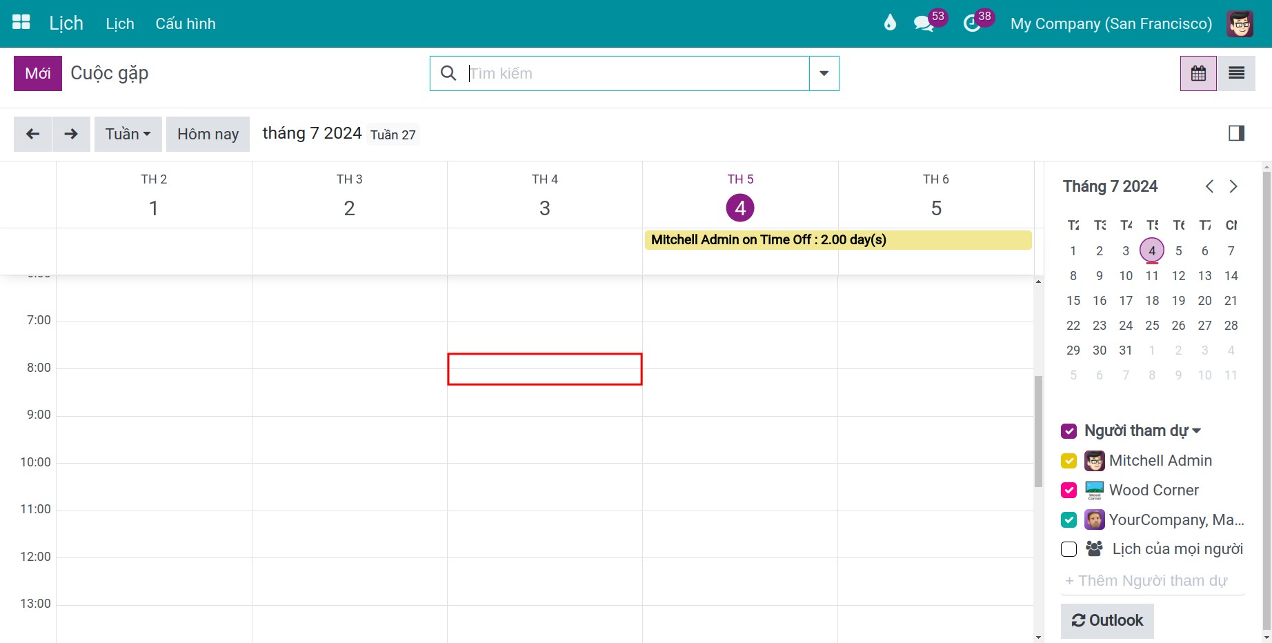Switch to calendar view icon

coord(1198,73)
